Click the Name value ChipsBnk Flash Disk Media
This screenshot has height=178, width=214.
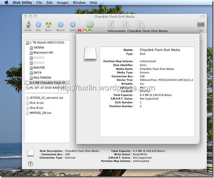tap(160, 50)
